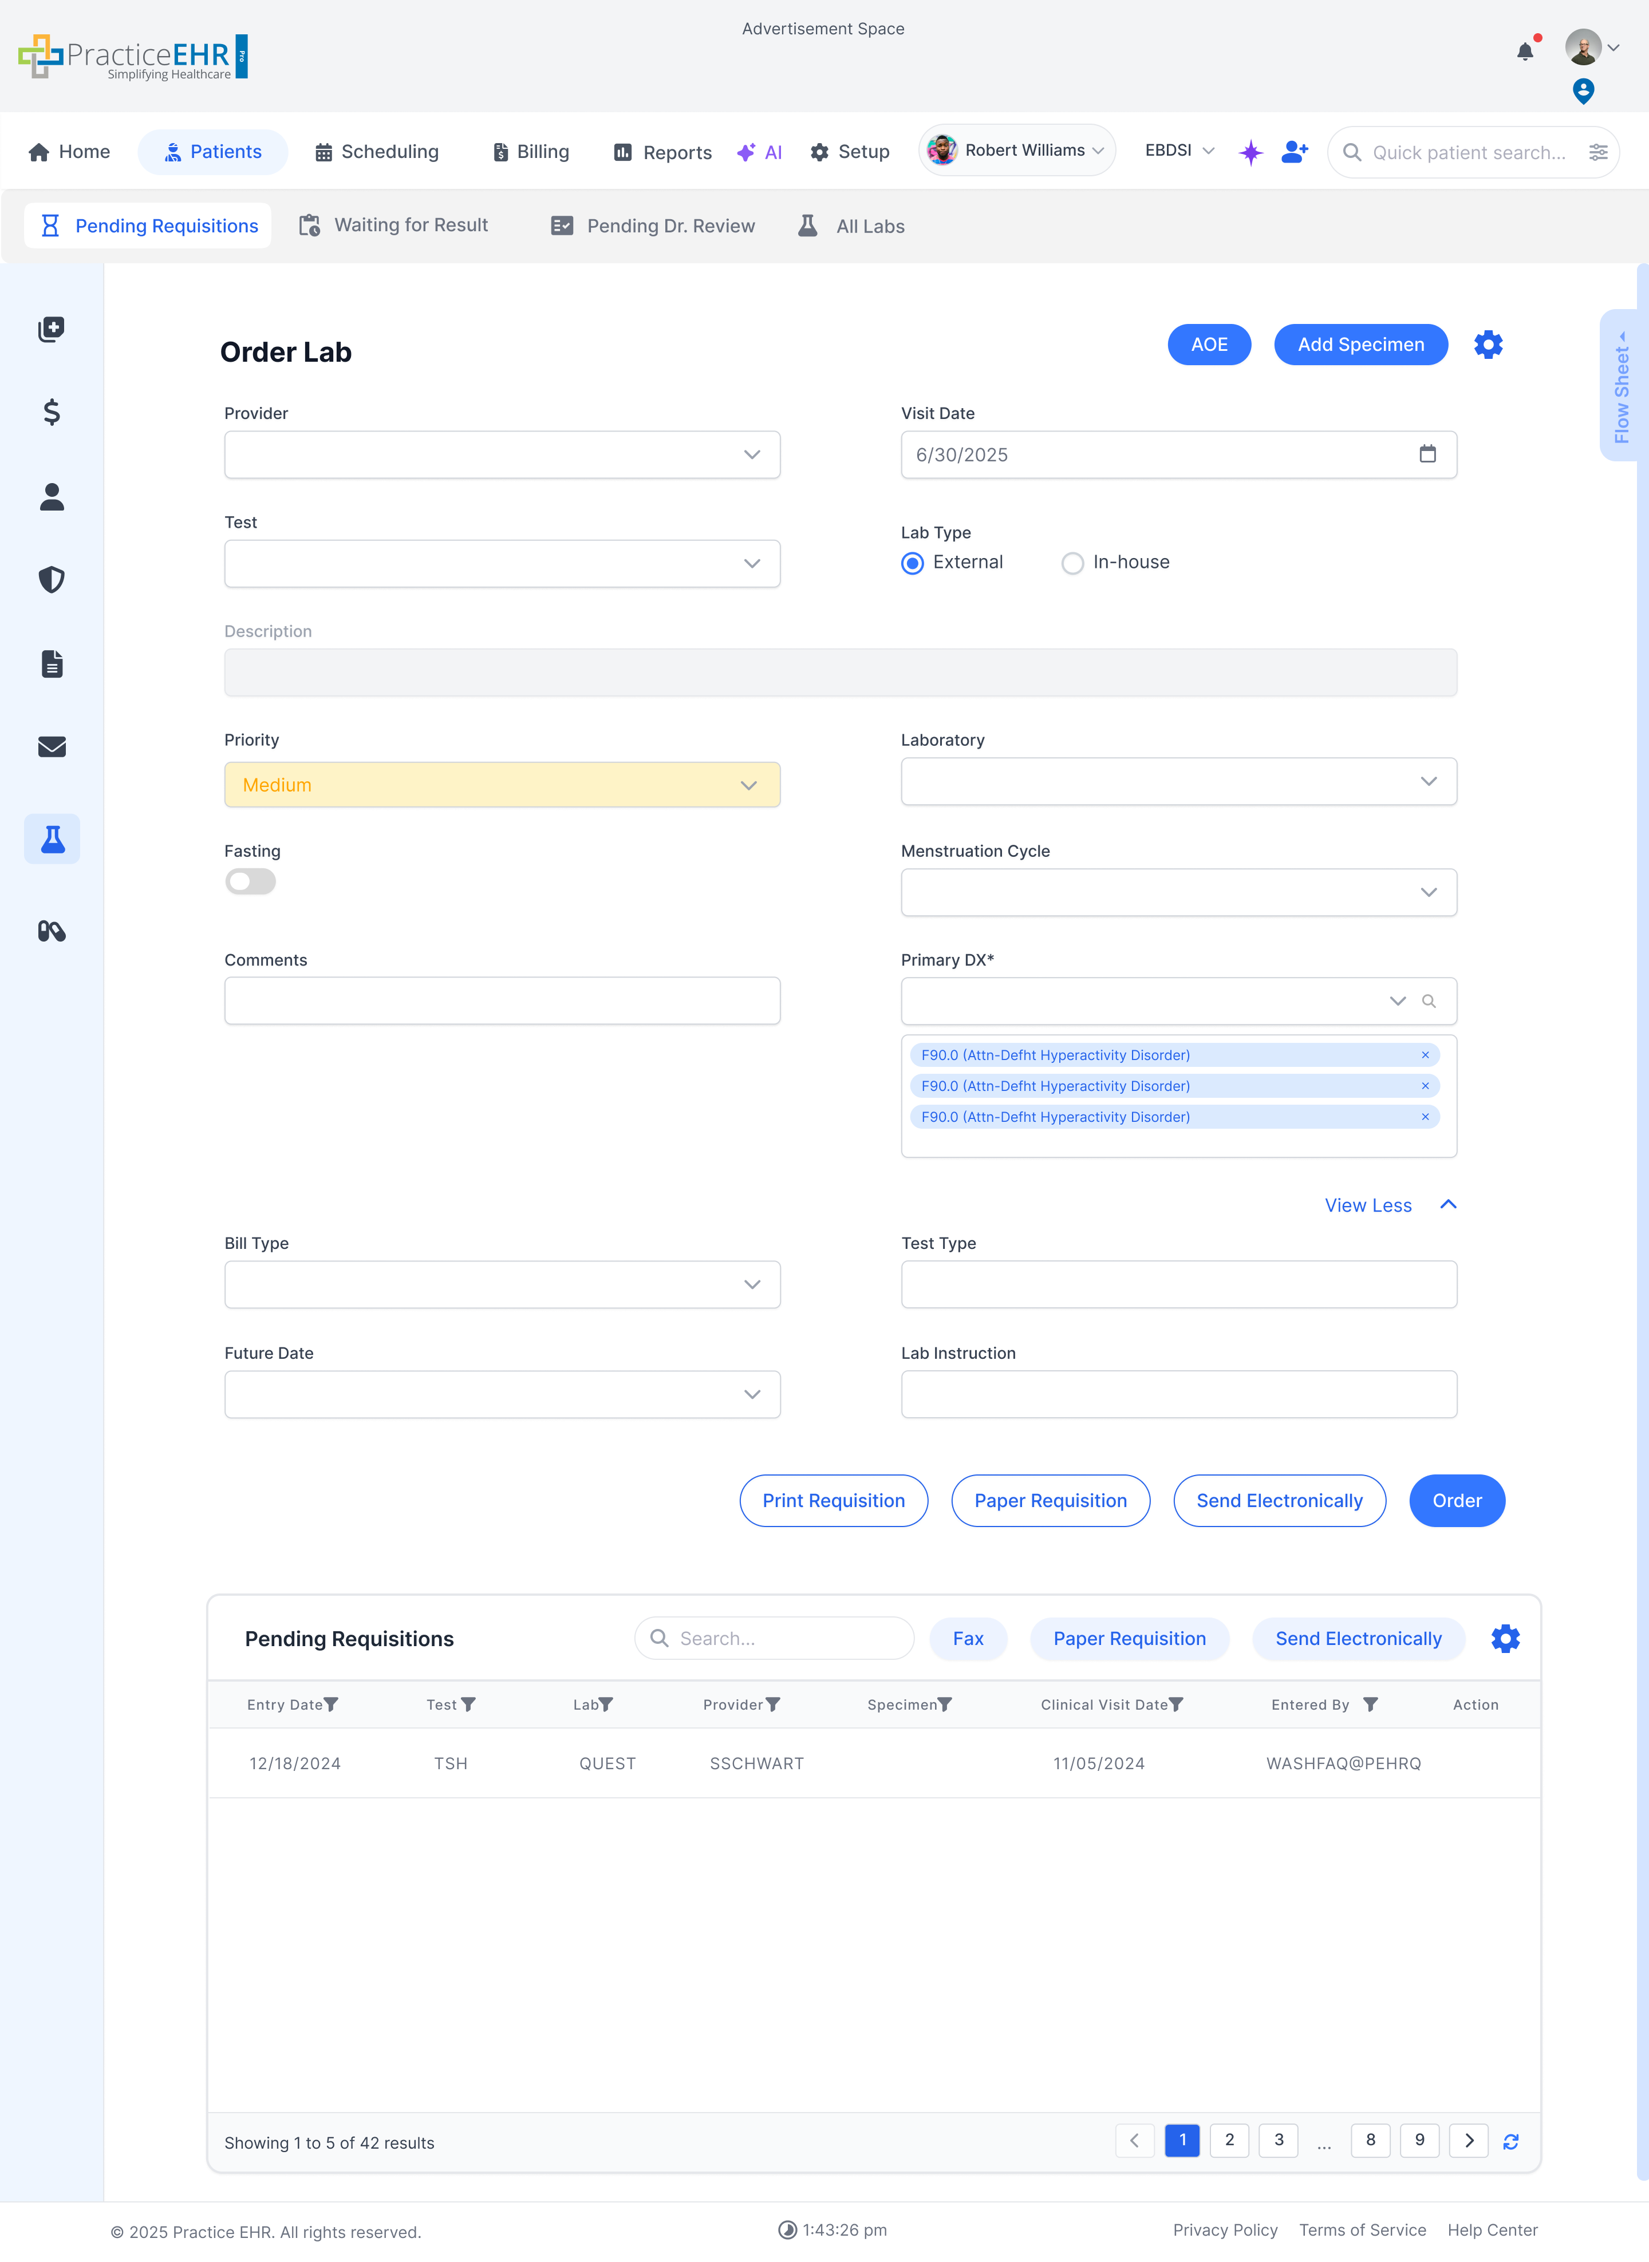This screenshot has height=2262, width=1649.
Task: Click the shield insurance icon in sidebar
Action: [51, 580]
